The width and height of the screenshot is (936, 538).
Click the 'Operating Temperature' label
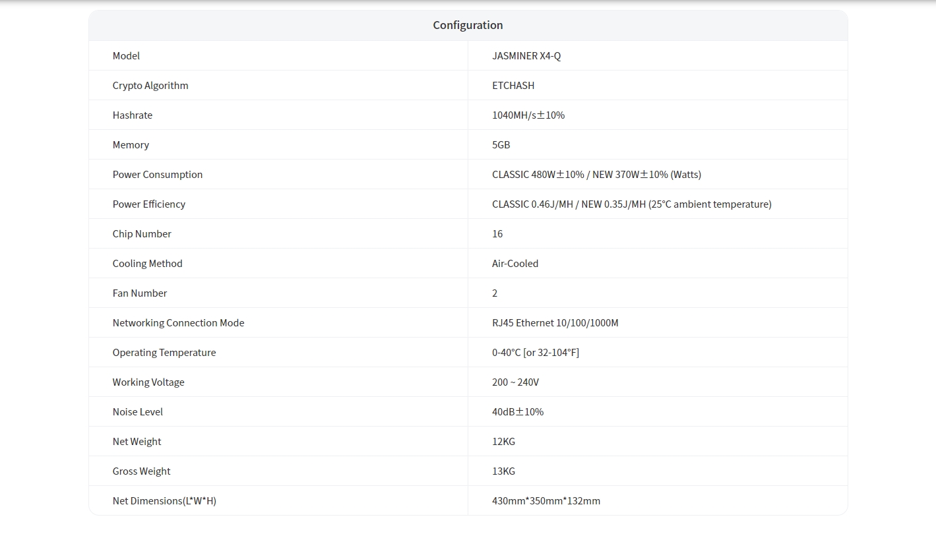click(x=164, y=353)
